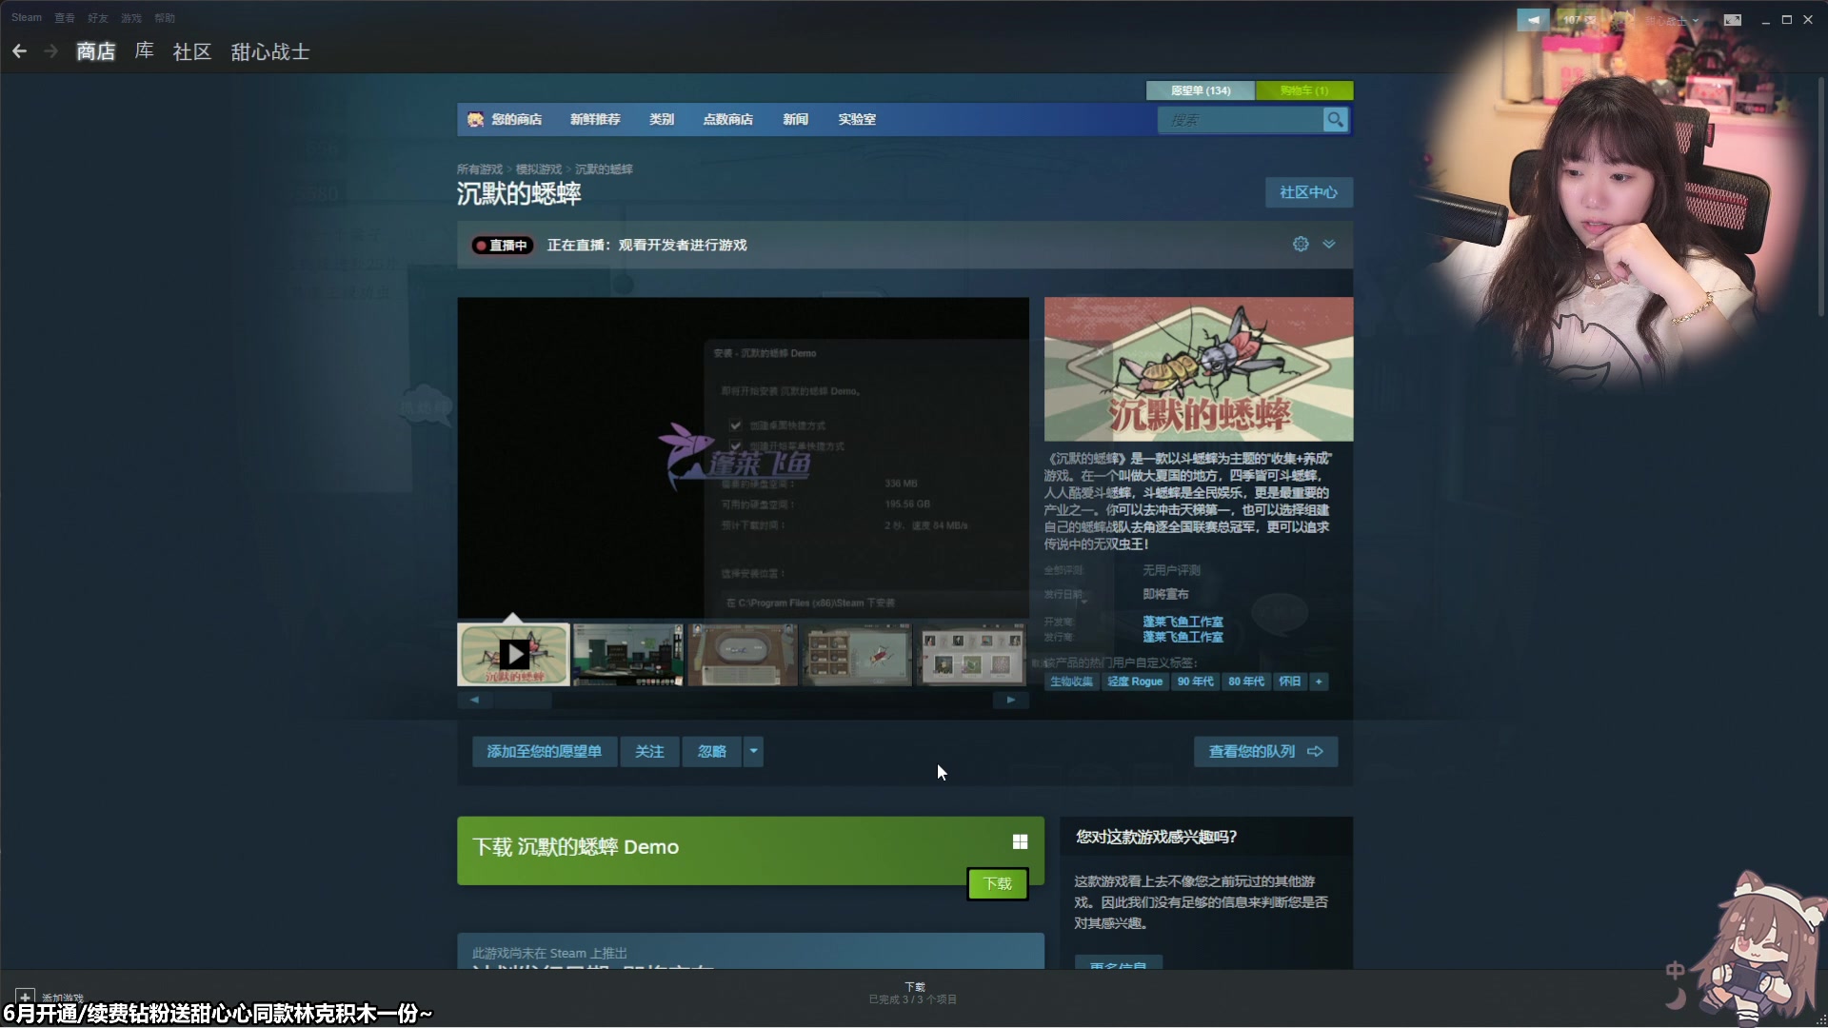Click the green 下载 download button
Image resolution: width=1828 pixels, height=1028 pixels.
point(998,884)
